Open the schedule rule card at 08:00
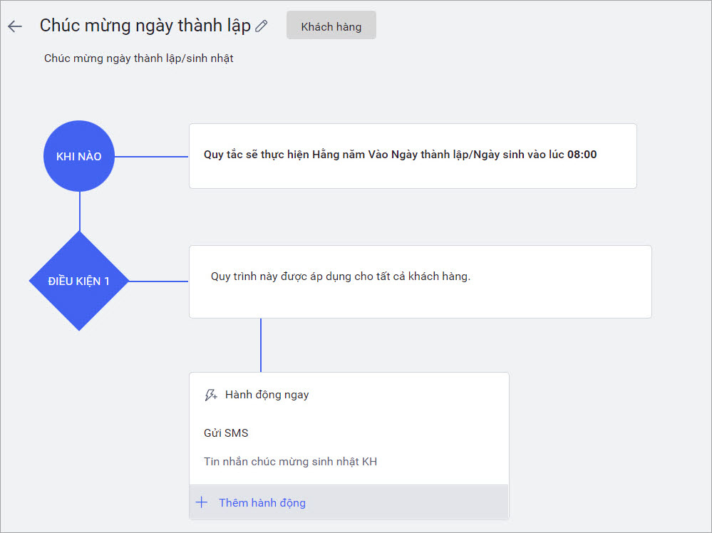The image size is (712, 533). tap(413, 156)
